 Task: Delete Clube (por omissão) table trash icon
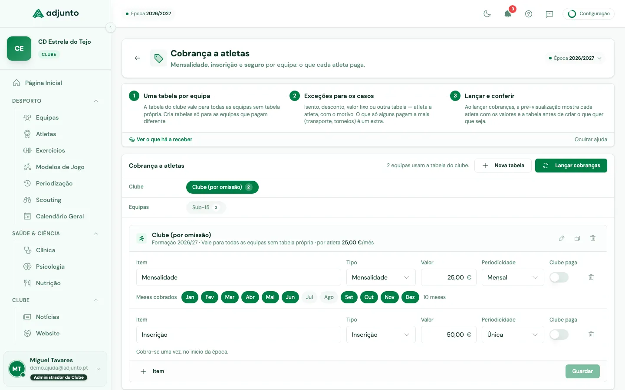(593, 238)
